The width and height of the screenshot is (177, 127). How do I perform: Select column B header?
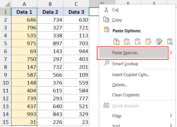click(50, 4)
